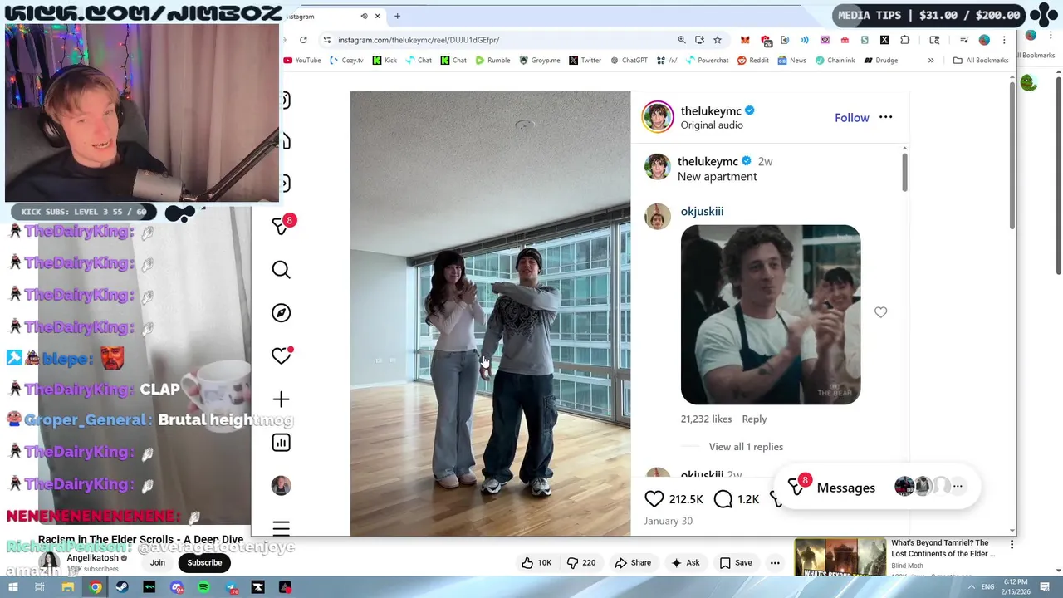
Task: Mute the Instagram tab audio
Action: (x=364, y=16)
